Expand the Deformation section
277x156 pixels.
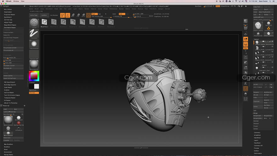tap(258, 153)
